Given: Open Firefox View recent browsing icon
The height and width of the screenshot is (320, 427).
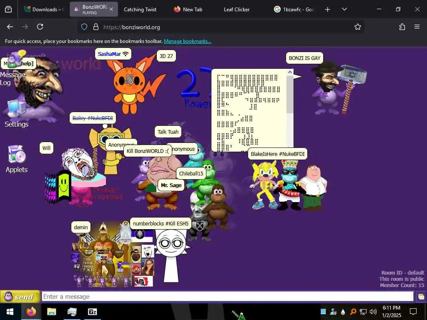Looking at the screenshot, I should pos(8,10).
